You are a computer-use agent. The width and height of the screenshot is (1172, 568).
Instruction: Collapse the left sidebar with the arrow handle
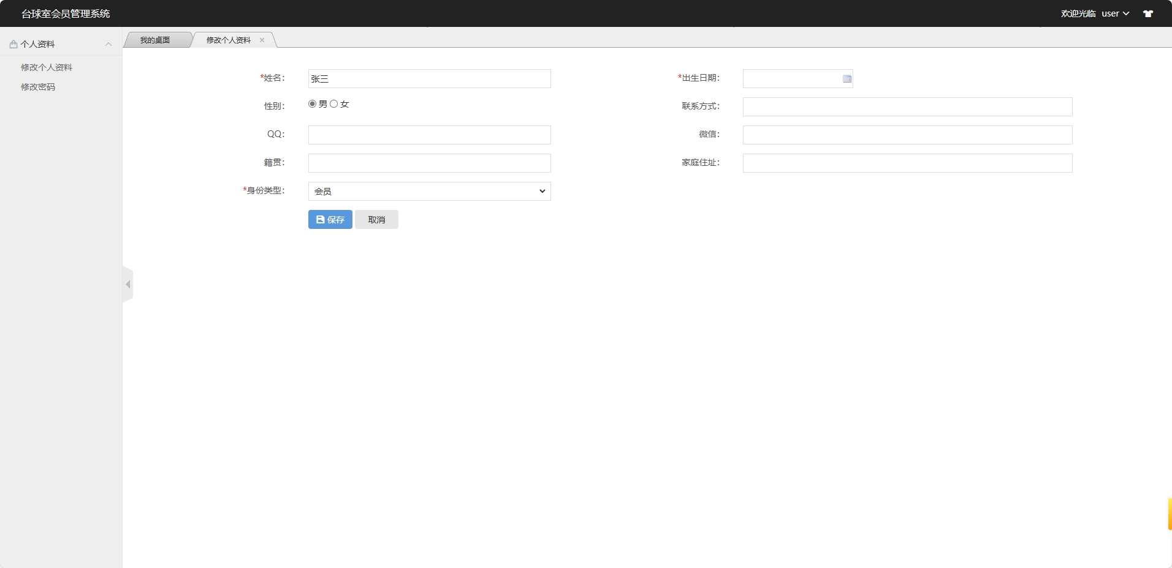pyautogui.click(x=127, y=285)
